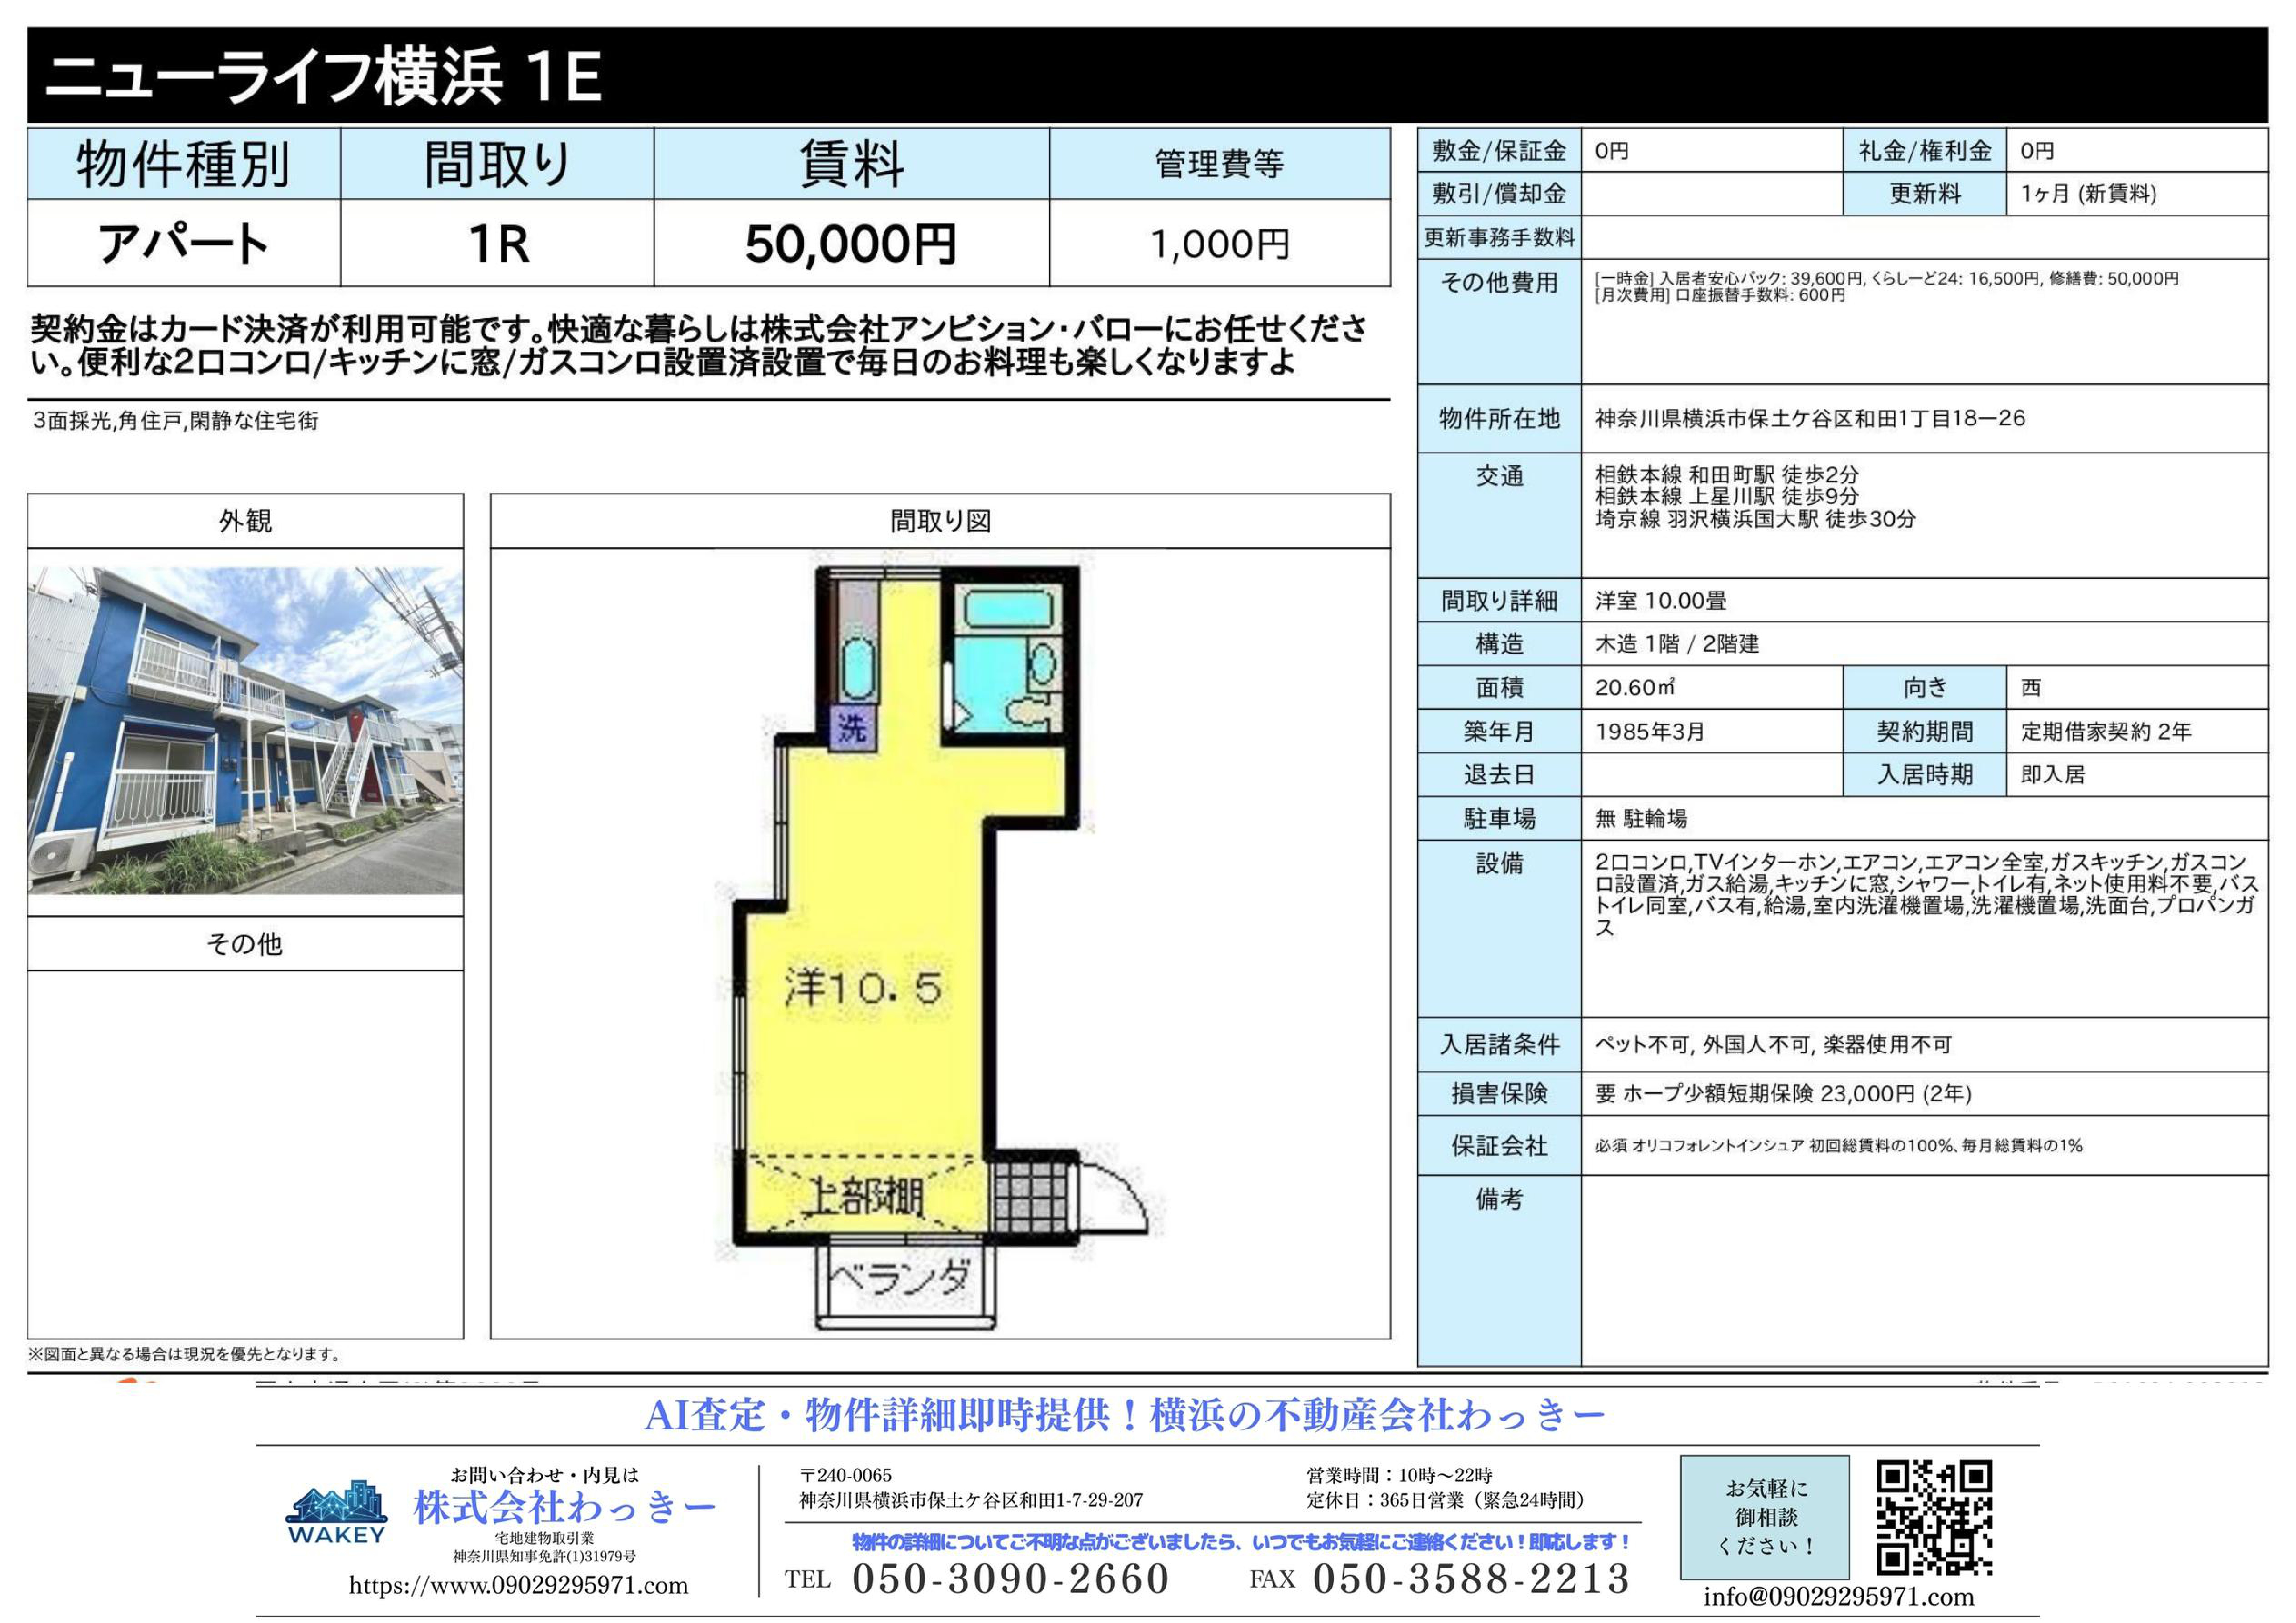Screen dimensions: 2296x1623
Task: Click the WAKEY building logo
Action: [336, 1512]
